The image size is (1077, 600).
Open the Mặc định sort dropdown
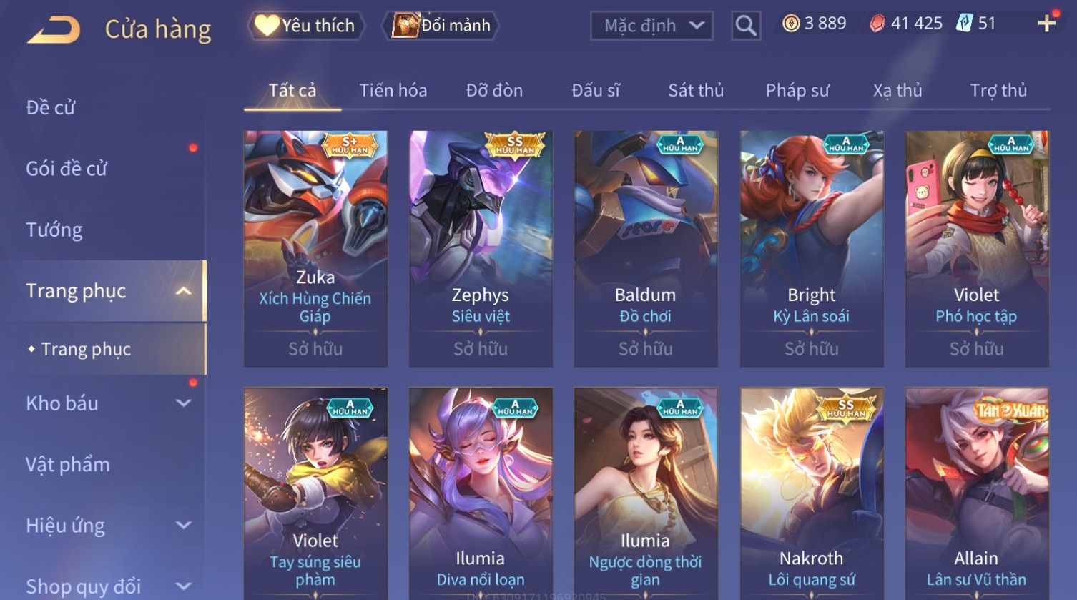(651, 26)
